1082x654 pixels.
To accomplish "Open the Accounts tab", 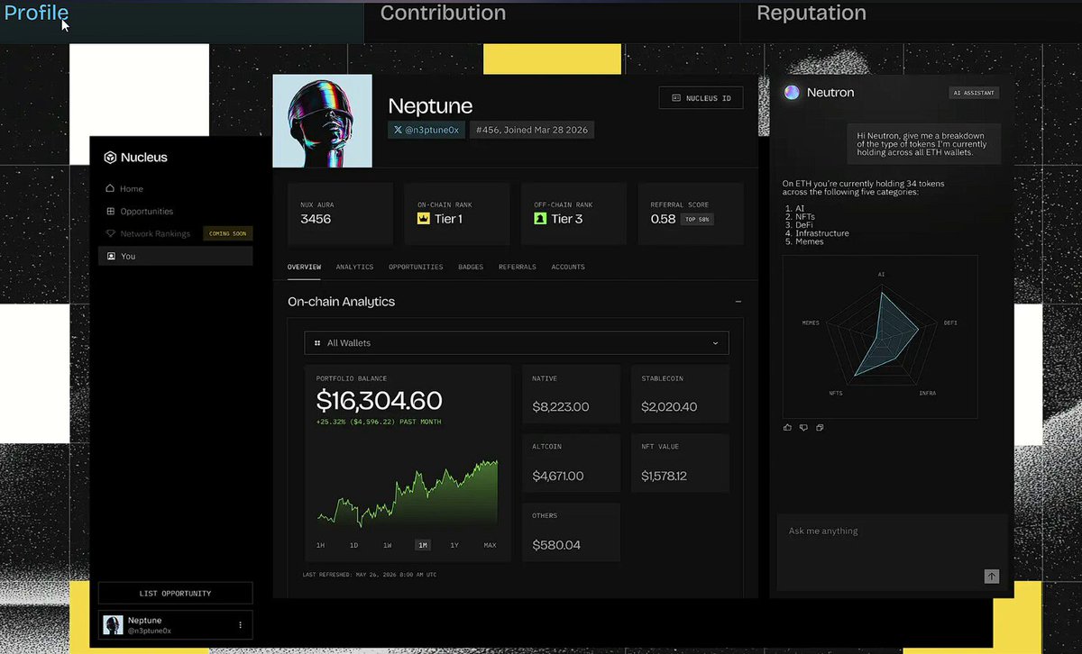I will click(568, 268).
